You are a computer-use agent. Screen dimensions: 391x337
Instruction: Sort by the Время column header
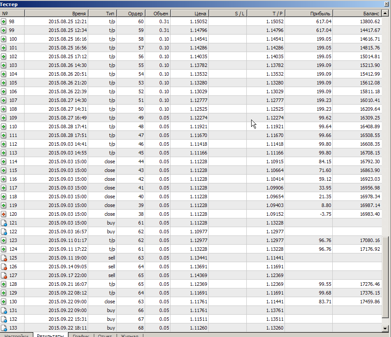[57, 14]
